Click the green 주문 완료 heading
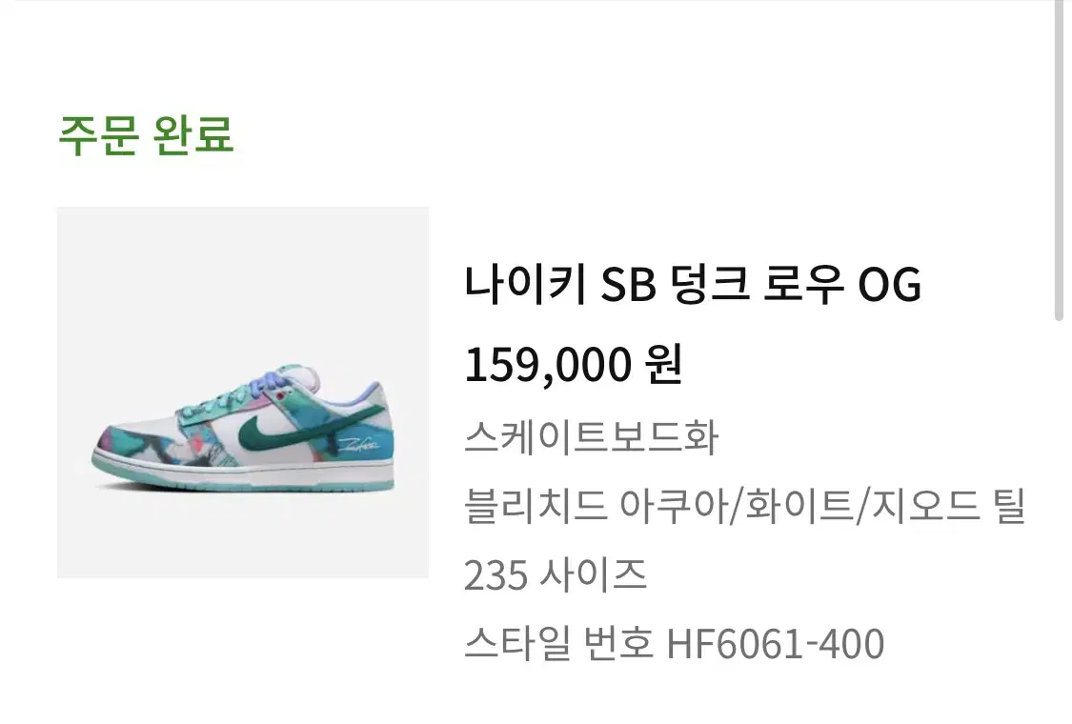Screen dimensions: 1072x724 coord(147,134)
